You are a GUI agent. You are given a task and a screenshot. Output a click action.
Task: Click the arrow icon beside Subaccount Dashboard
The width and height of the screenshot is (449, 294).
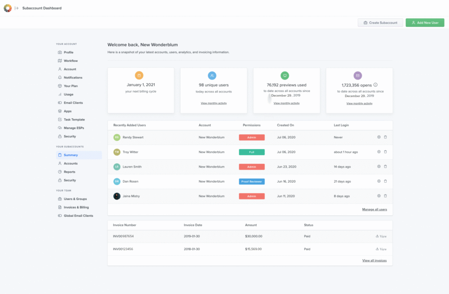pos(16,8)
